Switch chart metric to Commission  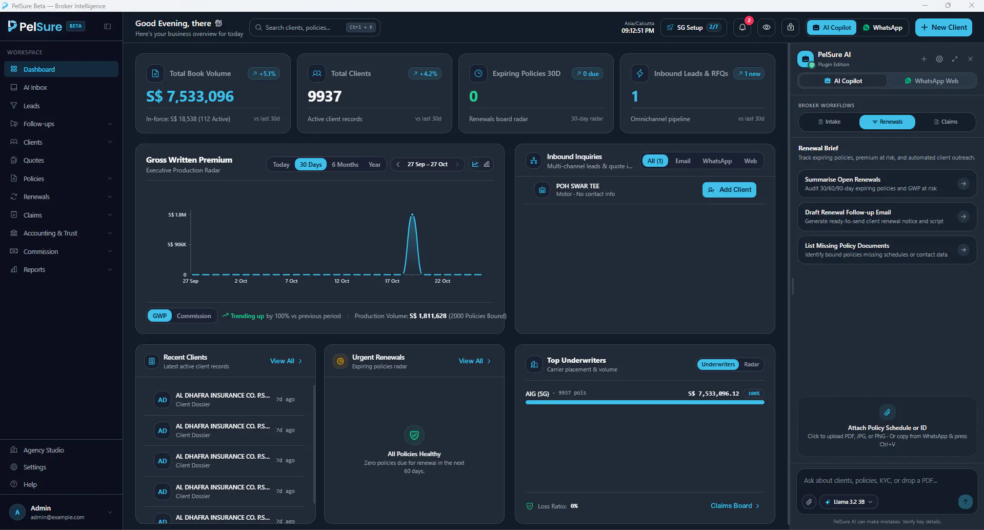click(x=194, y=316)
